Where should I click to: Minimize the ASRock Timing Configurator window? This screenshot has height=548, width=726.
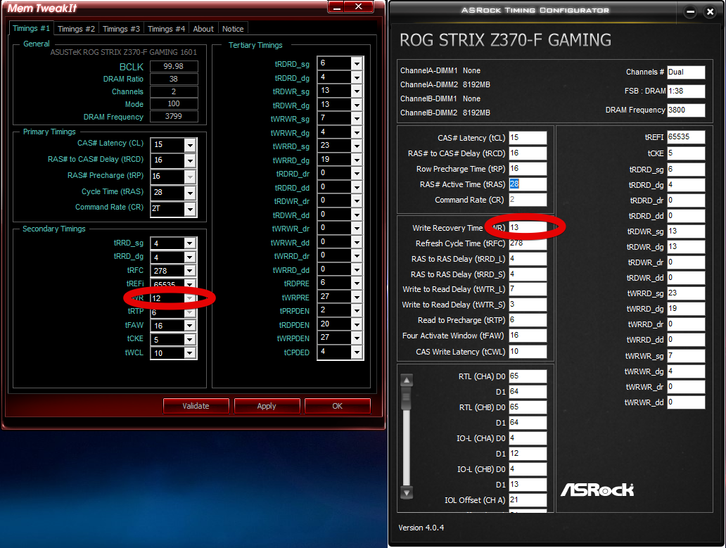click(x=690, y=12)
